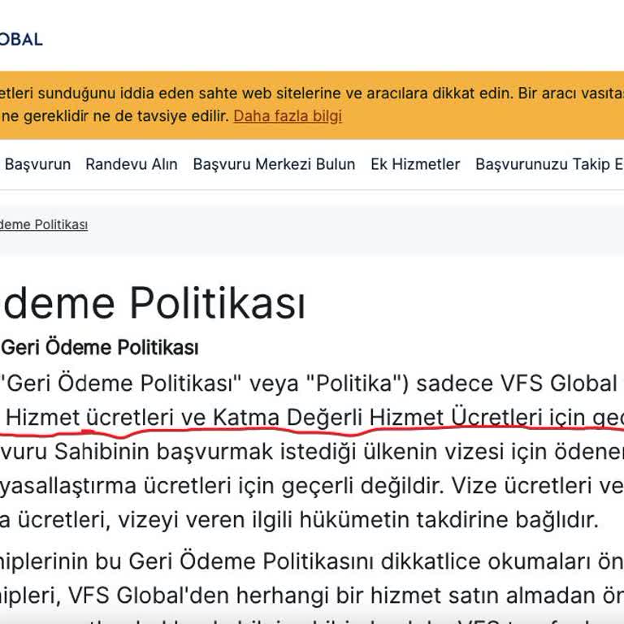The image size is (624, 624).
Task: Click the warning text 'ne gereklidir ne de tavsiye edilir'
Action: [116, 116]
